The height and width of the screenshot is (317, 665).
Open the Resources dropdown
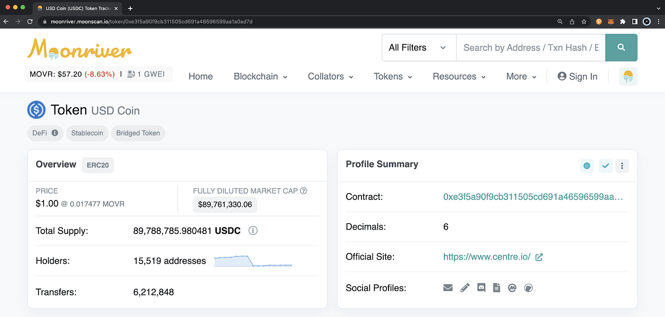(x=458, y=76)
